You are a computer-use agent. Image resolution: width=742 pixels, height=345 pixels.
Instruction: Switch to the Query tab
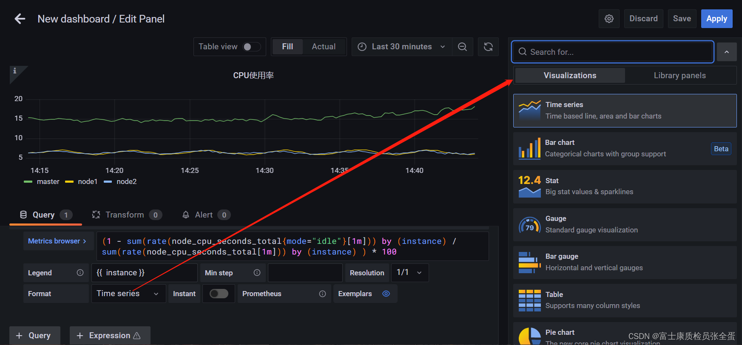pyautogui.click(x=46, y=215)
